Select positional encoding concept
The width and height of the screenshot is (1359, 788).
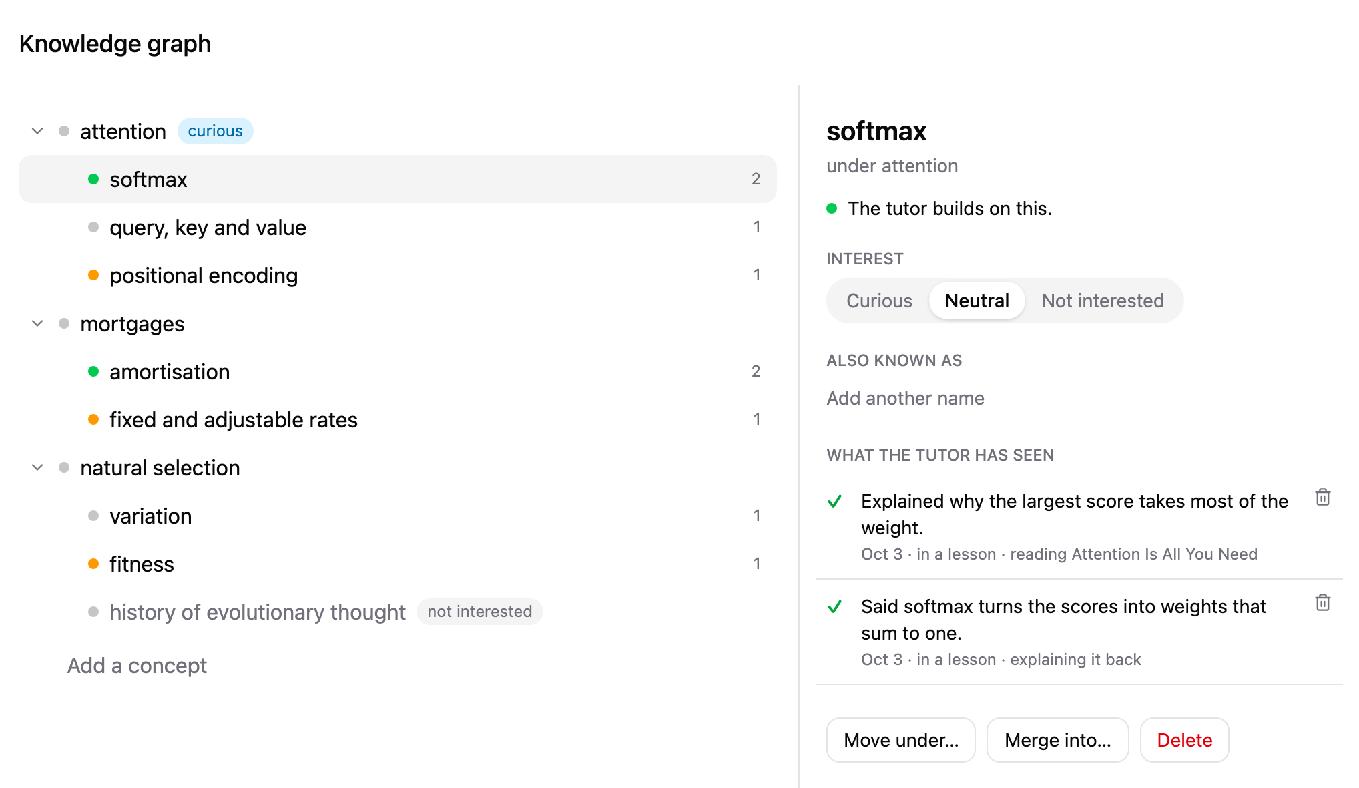click(398, 275)
